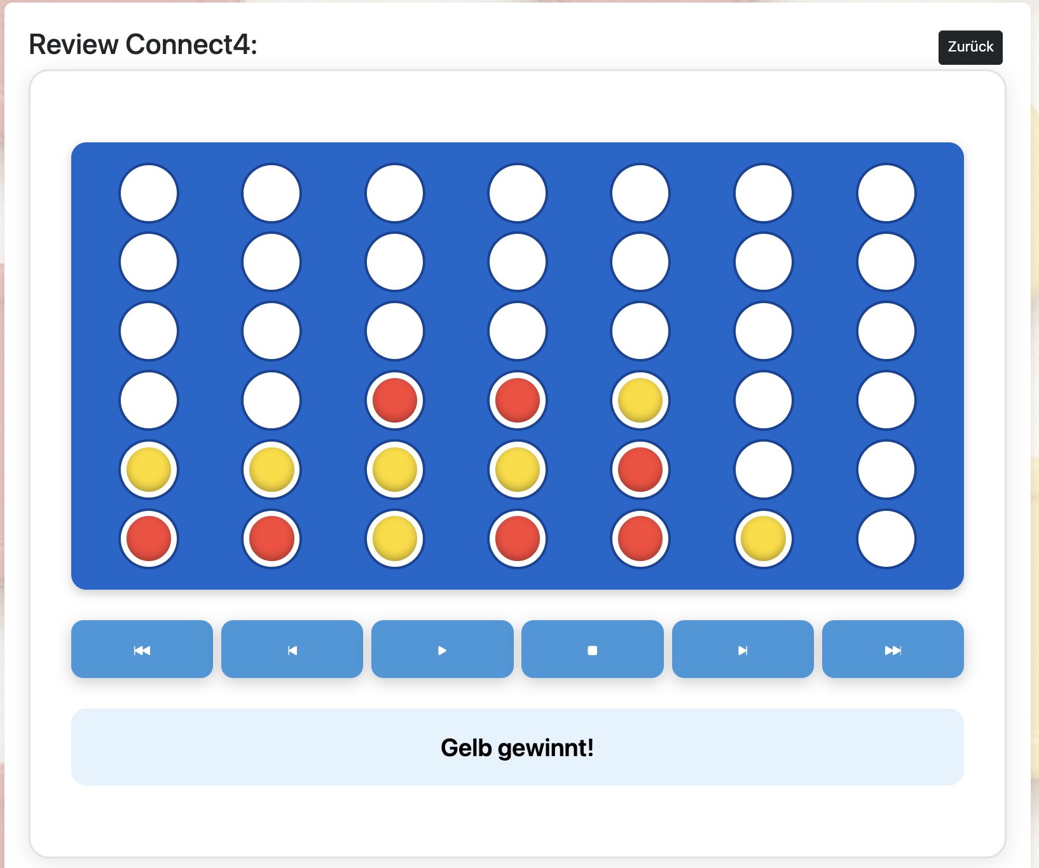Select the yellow disc atop the fifth column

click(640, 400)
